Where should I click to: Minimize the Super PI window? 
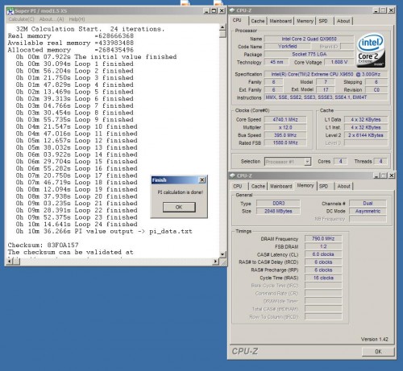(206, 11)
